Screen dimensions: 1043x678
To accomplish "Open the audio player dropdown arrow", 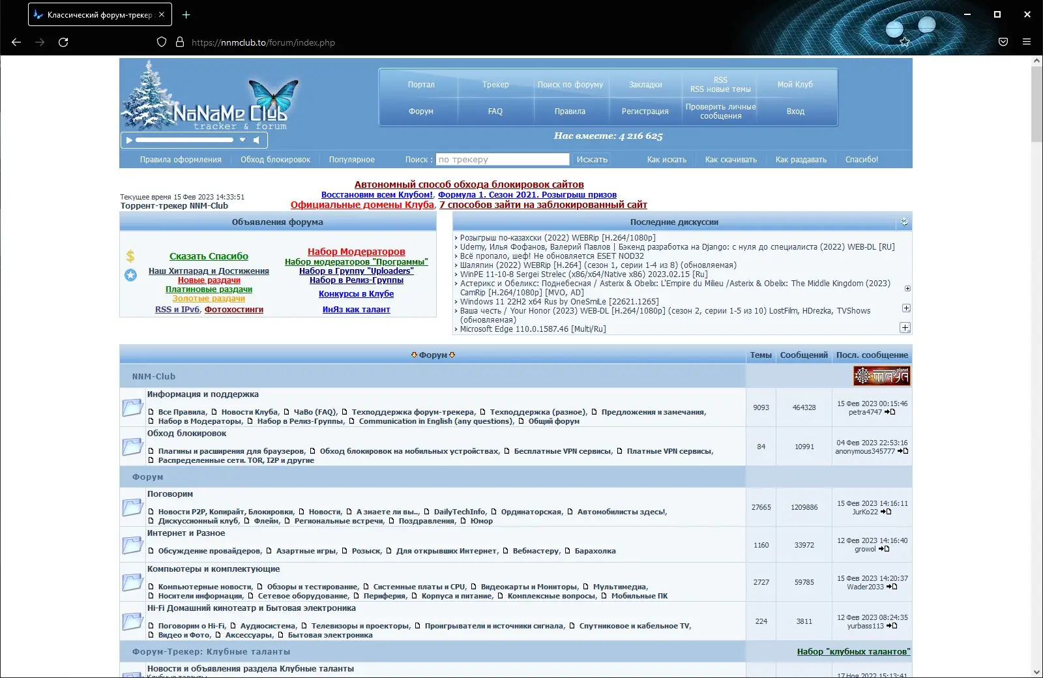I will [242, 140].
